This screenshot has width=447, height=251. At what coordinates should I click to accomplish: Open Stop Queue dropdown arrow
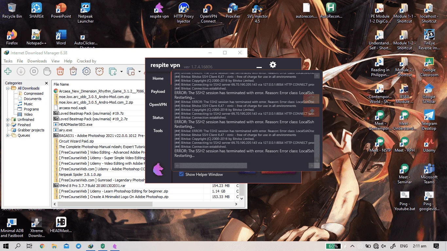point(139,72)
